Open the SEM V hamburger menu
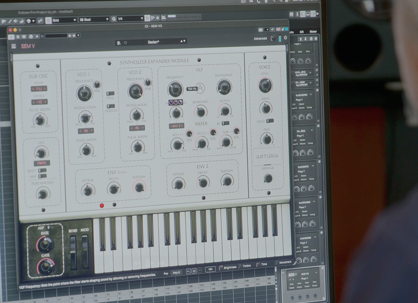The image size is (418, 303). pos(13,46)
